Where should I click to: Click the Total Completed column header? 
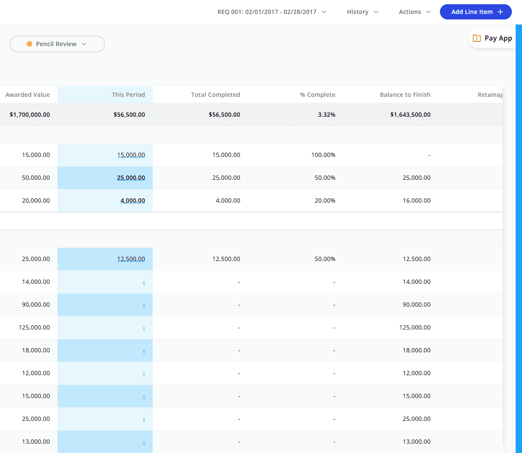[x=215, y=95]
